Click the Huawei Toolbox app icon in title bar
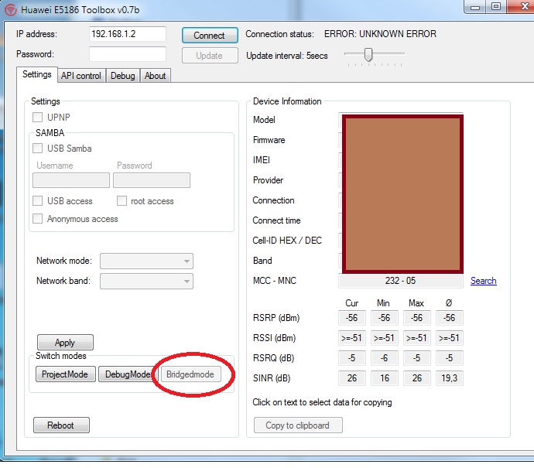 11,10
